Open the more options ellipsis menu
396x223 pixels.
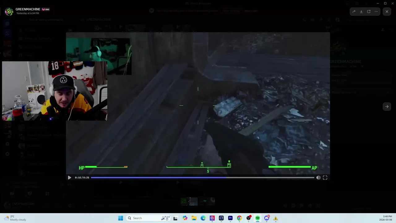coord(376,11)
